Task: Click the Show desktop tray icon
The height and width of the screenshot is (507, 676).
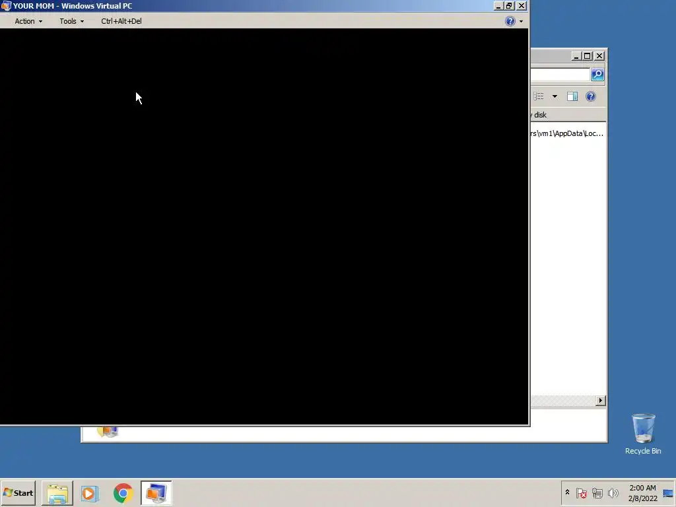Action: tap(668, 493)
